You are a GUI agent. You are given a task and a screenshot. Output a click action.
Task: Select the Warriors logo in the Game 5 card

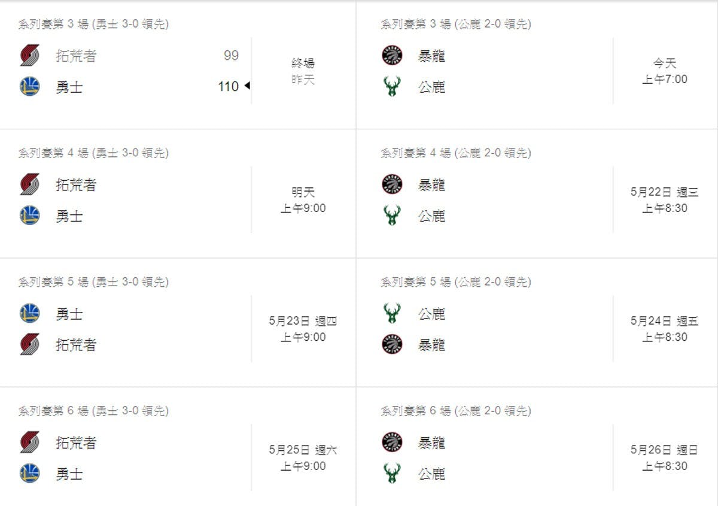(30, 313)
